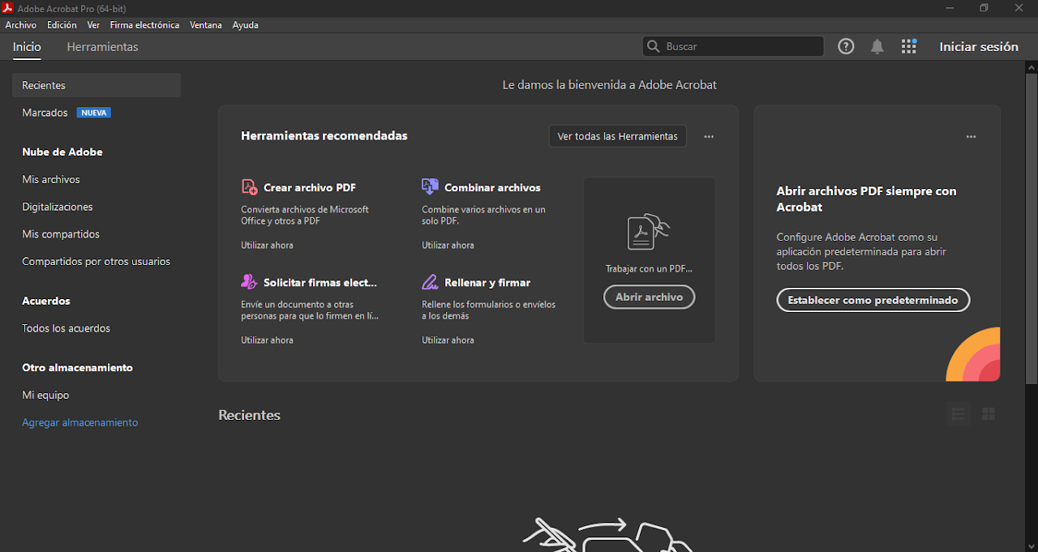Open Digitalizaciones

click(x=58, y=207)
